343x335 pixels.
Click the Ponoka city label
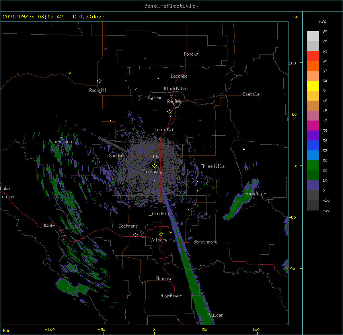coord(191,54)
